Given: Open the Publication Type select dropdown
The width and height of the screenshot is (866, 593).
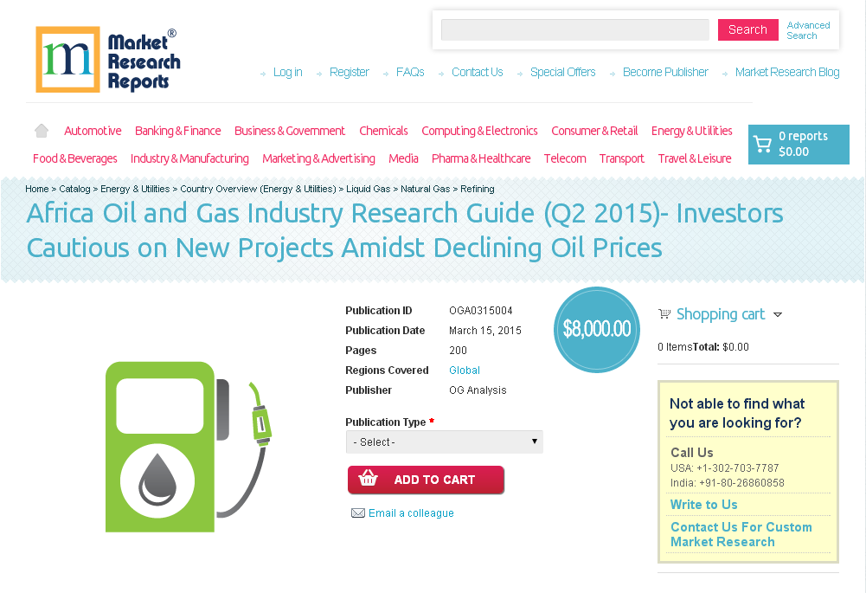Looking at the screenshot, I should coord(444,442).
